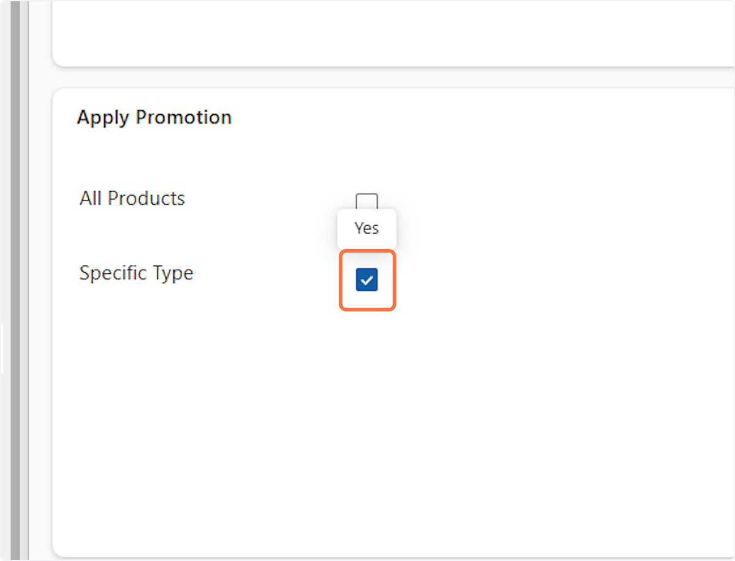Dismiss the Yes tooltip by clicking it
The image size is (735, 561).
coord(367,229)
